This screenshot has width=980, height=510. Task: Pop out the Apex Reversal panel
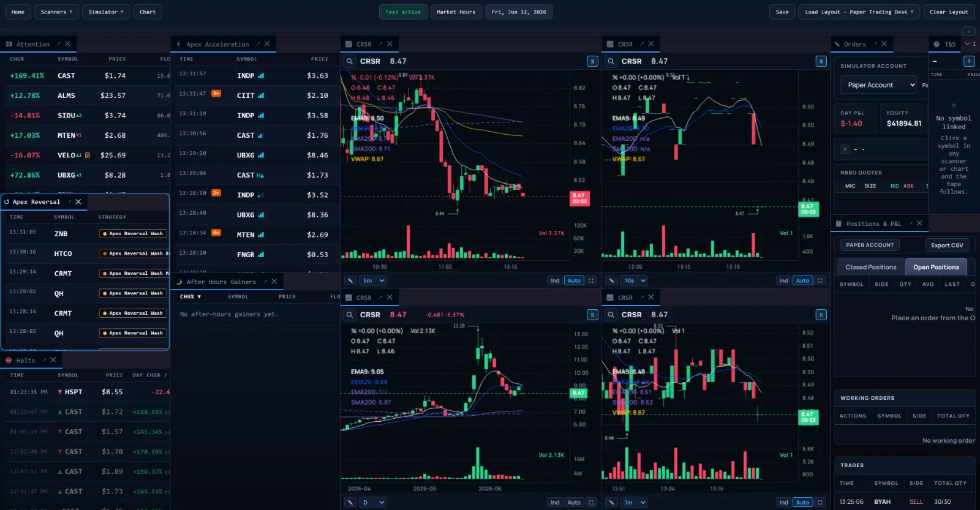(x=69, y=201)
